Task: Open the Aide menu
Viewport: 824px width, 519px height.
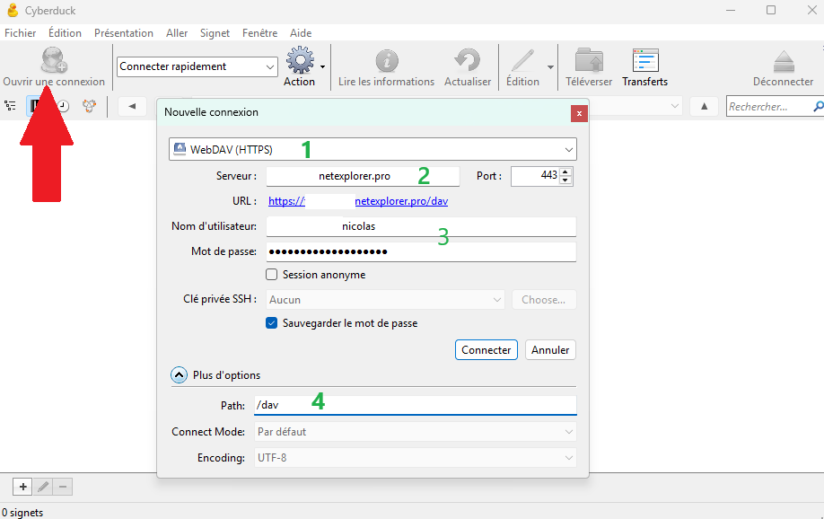Action: (x=301, y=33)
